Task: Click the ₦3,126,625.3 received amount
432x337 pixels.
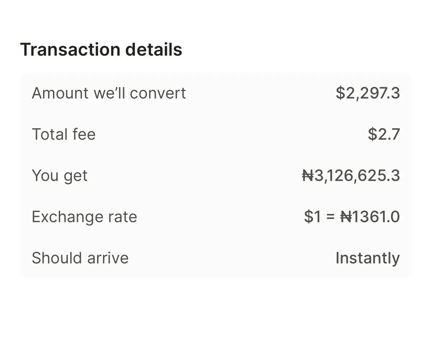Action: click(x=351, y=176)
